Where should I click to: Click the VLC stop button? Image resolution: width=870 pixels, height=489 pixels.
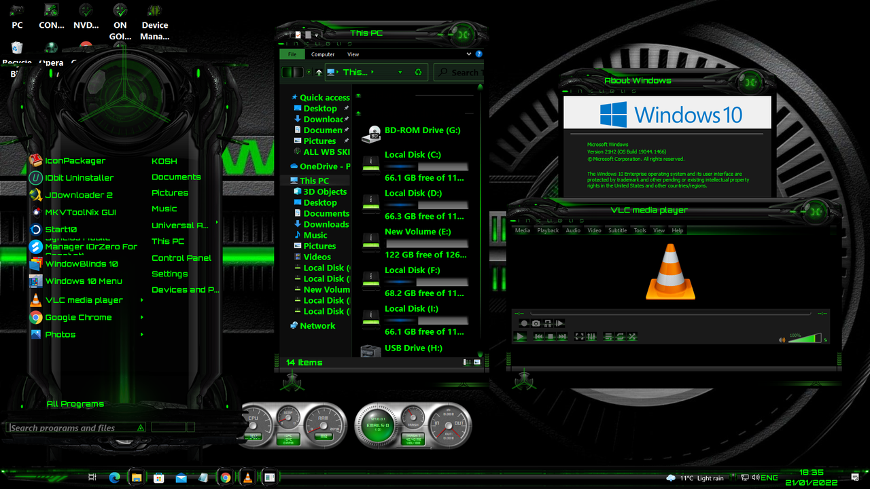[x=551, y=336]
